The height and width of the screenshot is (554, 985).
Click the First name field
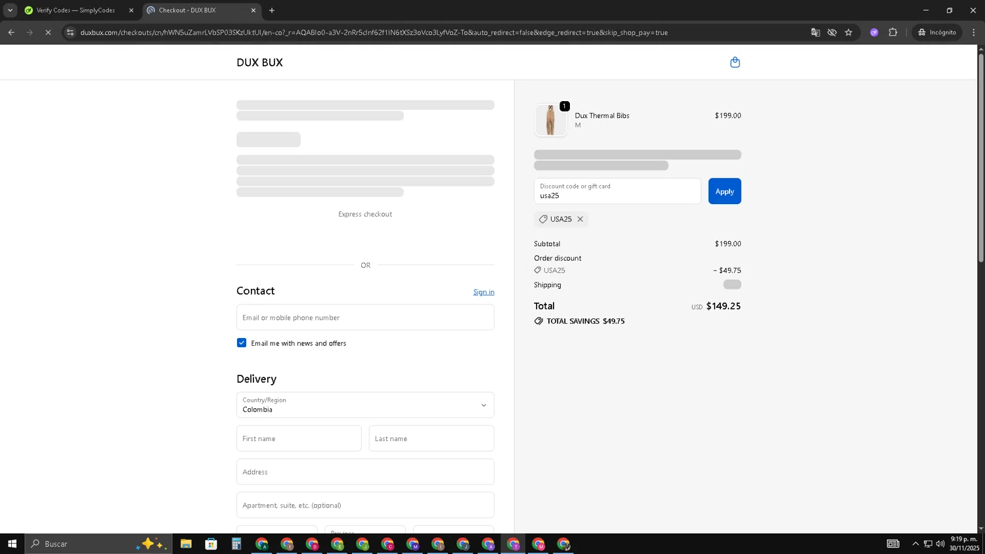[x=299, y=438]
